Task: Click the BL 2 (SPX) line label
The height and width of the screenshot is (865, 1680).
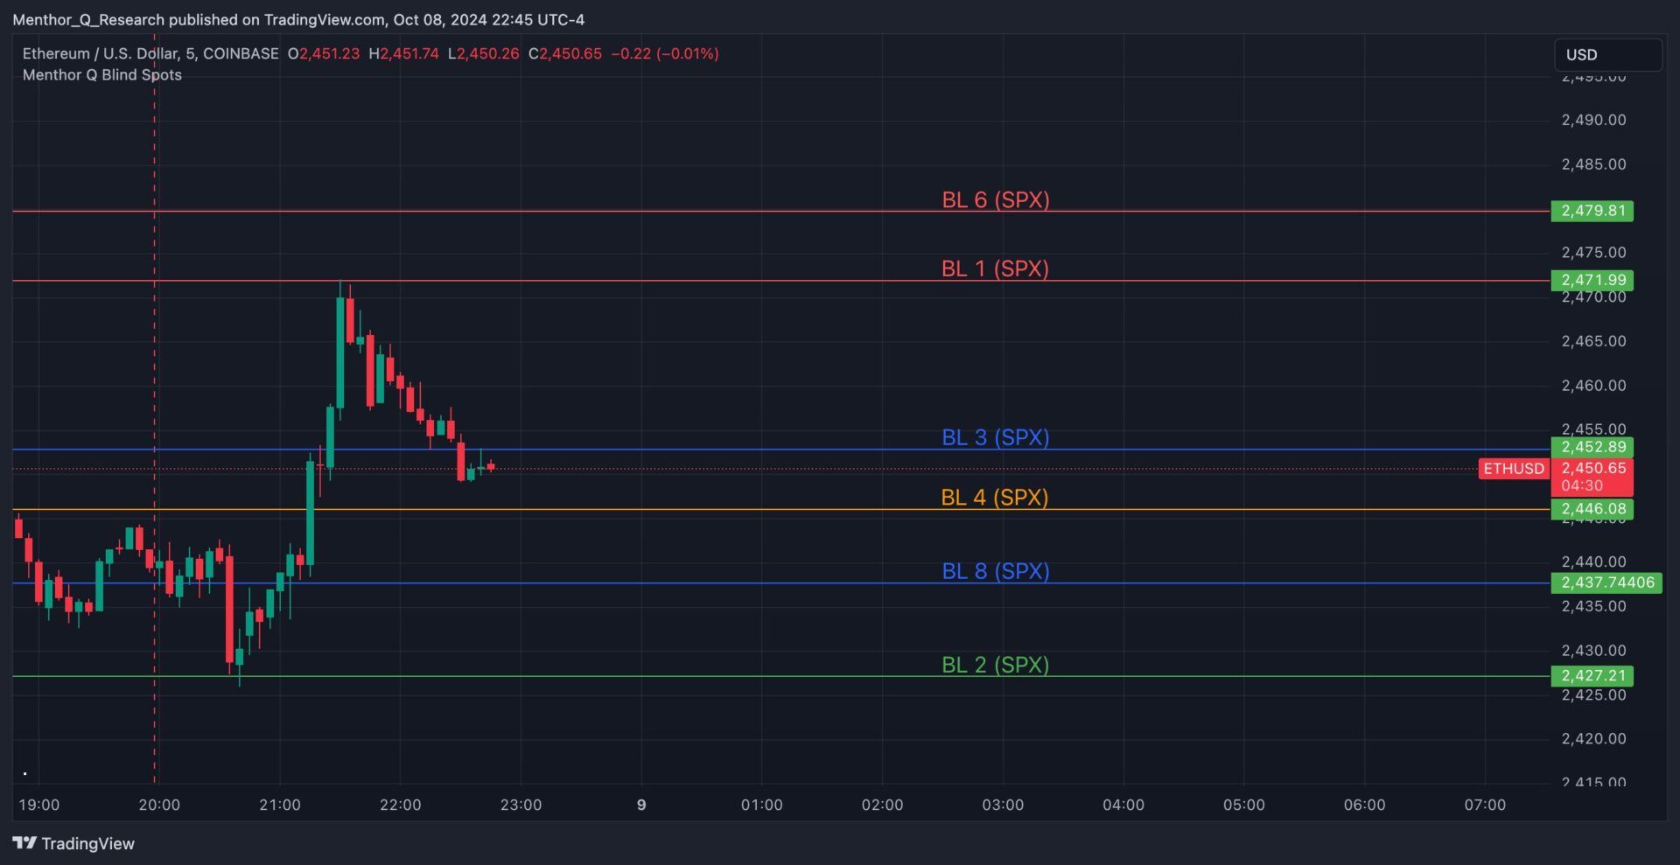Action: (996, 665)
